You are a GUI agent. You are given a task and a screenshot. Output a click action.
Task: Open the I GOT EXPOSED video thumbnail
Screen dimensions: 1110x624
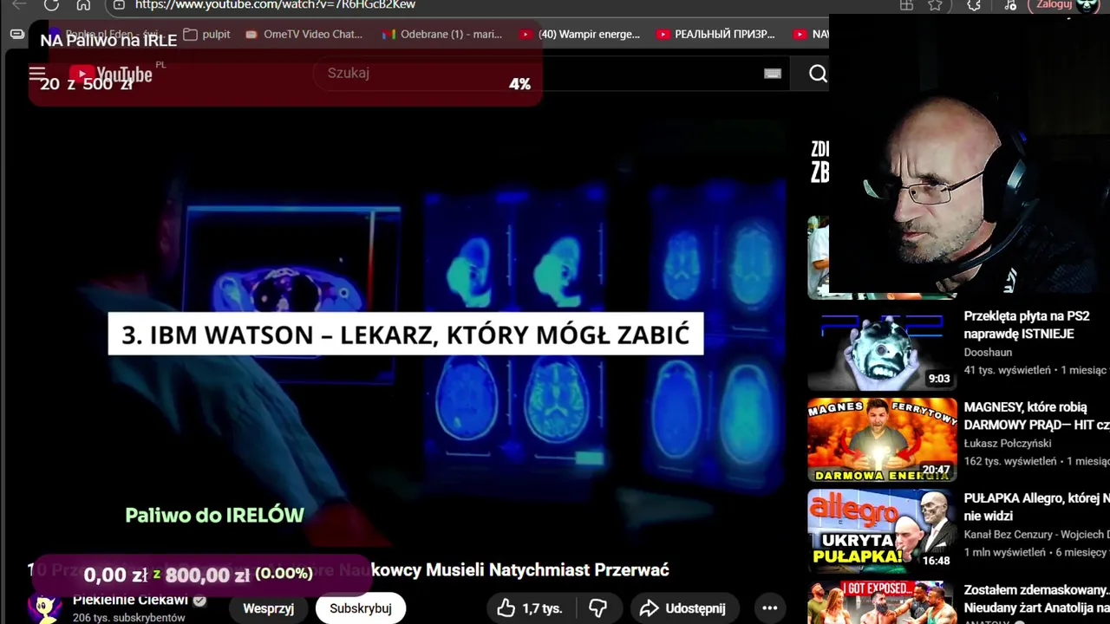[x=882, y=602]
